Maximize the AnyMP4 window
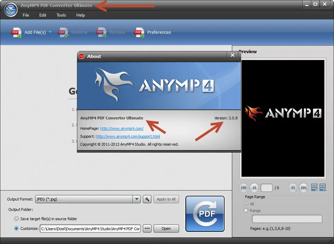Viewport: 334px width, 244px height. [x=315, y=4]
